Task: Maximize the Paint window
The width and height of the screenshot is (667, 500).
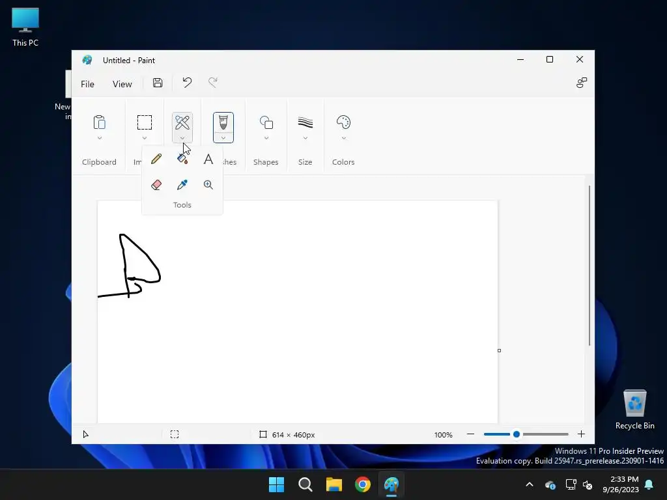Action: [550, 59]
